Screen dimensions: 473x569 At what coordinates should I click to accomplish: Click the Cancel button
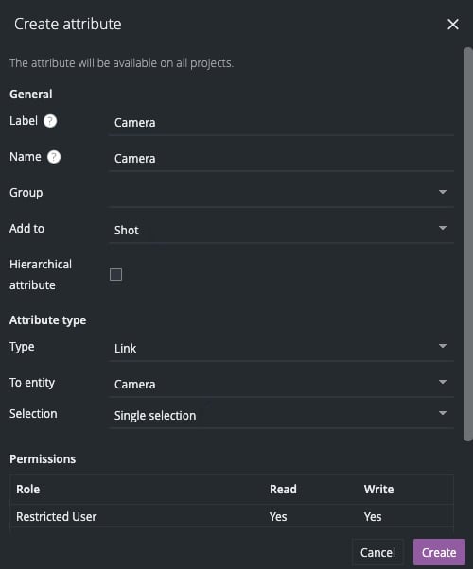377,552
